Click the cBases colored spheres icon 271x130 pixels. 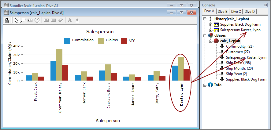click(x=210, y=35)
